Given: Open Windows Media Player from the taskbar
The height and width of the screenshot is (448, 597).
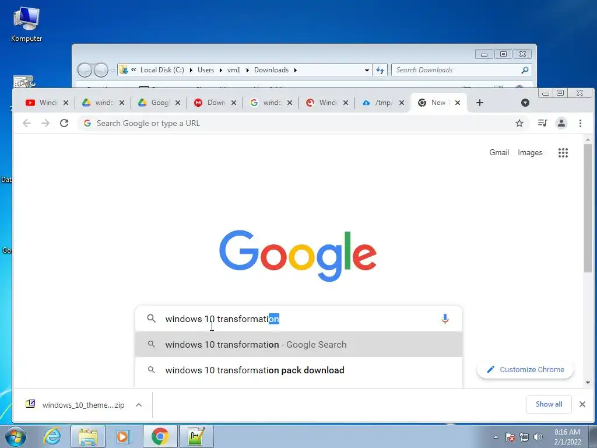Looking at the screenshot, I should [x=123, y=436].
